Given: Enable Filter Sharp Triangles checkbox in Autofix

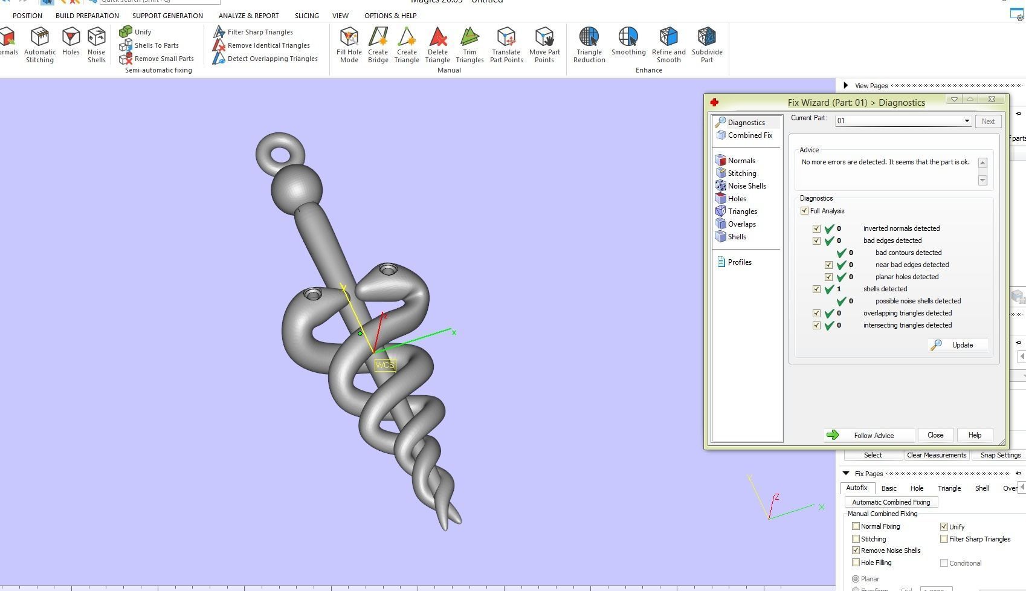Looking at the screenshot, I should pyautogui.click(x=944, y=538).
